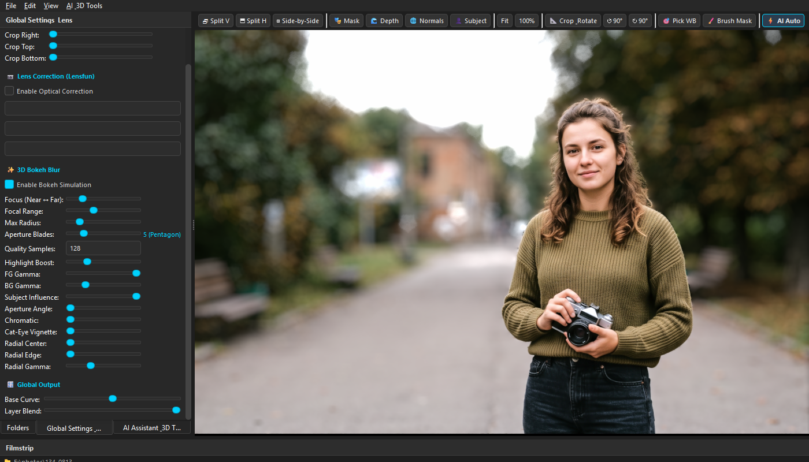Click the "Lens Correction (Lensfun)" heading
The width and height of the screenshot is (809, 462).
click(x=56, y=76)
